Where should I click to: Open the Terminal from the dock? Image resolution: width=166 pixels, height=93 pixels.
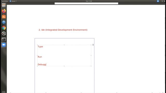tap(4, 39)
